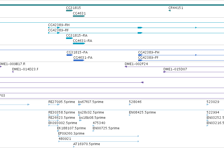224x148 pixels.
Task: Select the DME1-002P24 clone label
Action: tap(136, 64)
